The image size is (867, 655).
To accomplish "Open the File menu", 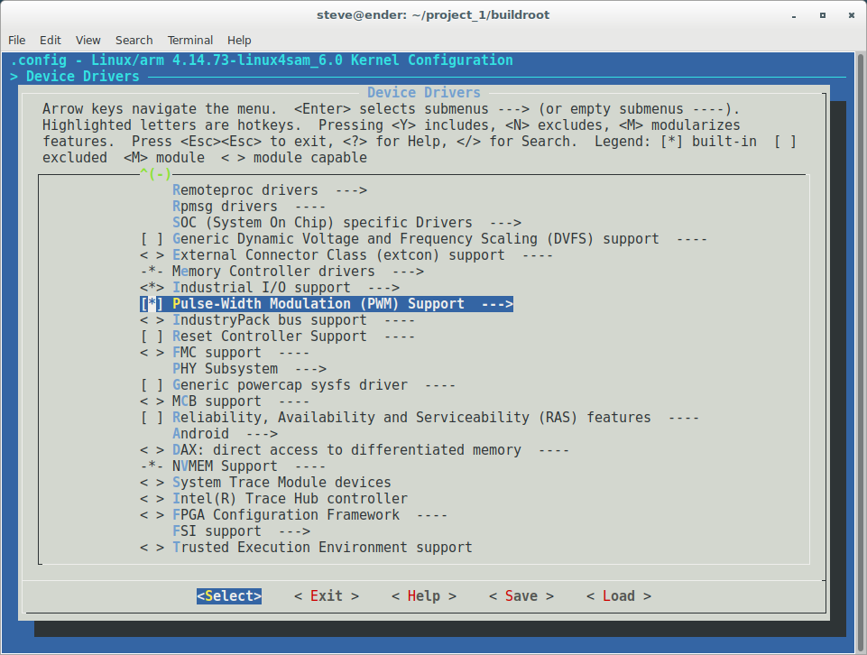I will tap(16, 40).
